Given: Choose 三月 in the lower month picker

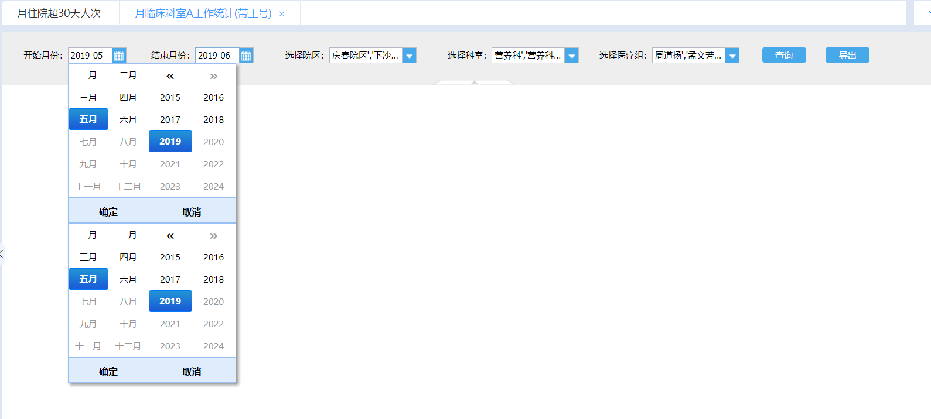Looking at the screenshot, I should pyautogui.click(x=88, y=257).
